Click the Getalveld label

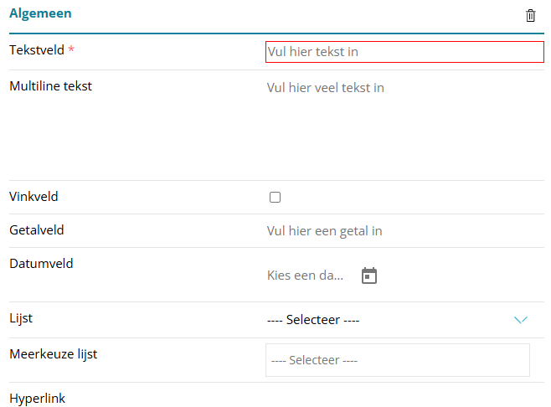37,230
